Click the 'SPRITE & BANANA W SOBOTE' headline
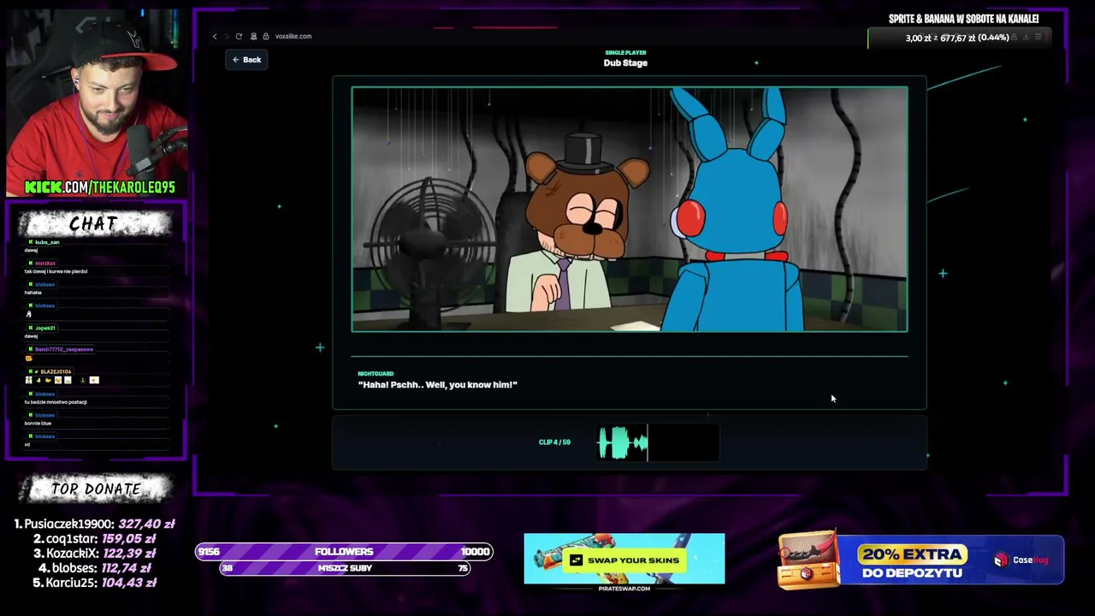Image resolution: width=1095 pixels, height=616 pixels. coord(963,19)
